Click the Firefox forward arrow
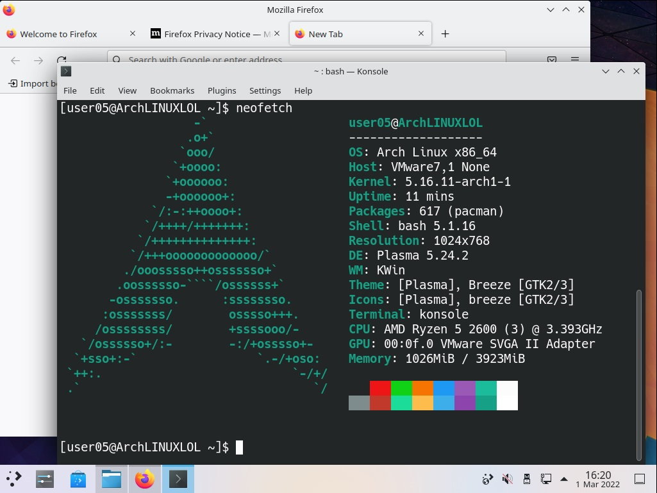The image size is (657, 493). pos(38,60)
